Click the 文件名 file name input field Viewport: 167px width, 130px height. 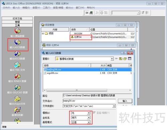click(x=89, y=101)
